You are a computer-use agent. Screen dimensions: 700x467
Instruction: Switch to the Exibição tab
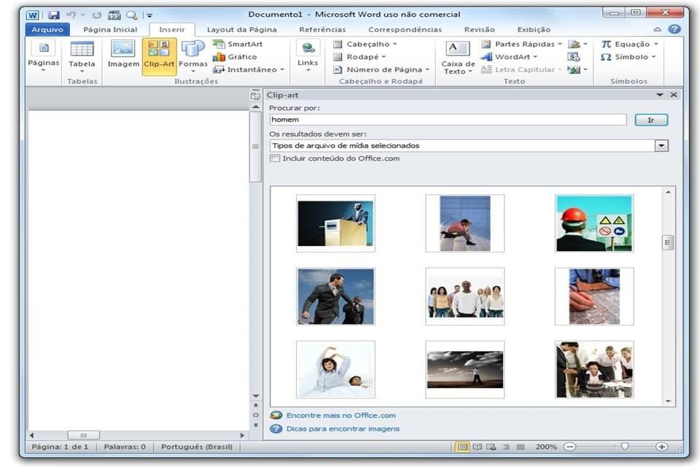point(534,29)
